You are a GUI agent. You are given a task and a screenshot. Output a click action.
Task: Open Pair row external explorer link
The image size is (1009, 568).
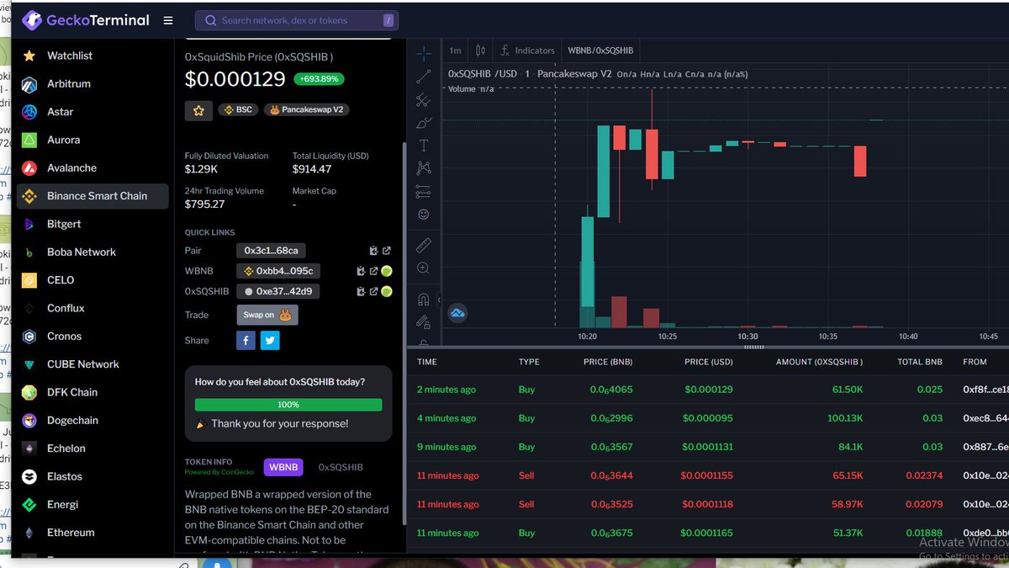387,251
